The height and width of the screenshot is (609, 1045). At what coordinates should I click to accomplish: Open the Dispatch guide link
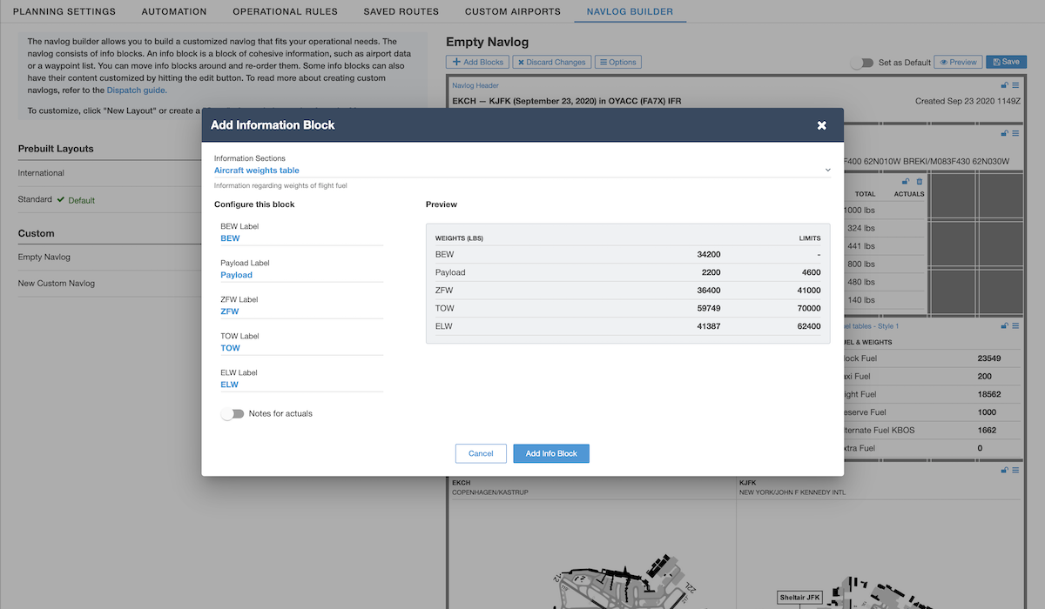(x=137, y=90)
